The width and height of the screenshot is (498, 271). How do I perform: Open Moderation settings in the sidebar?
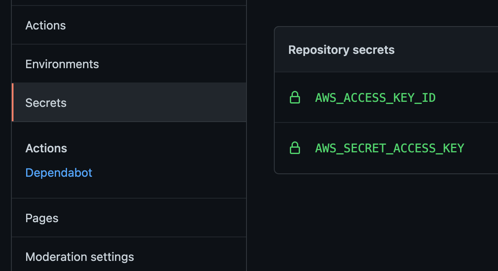tap(129, 257)
